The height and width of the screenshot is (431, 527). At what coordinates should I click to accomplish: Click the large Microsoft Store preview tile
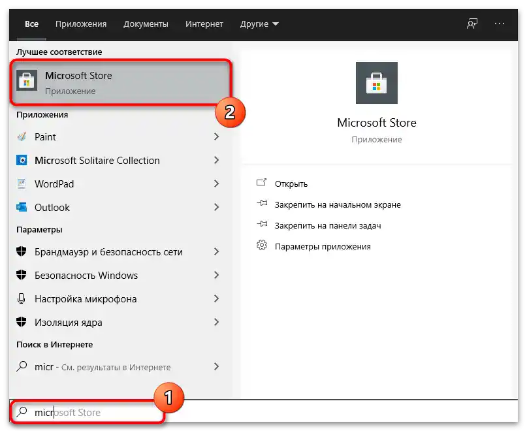pos(376,83)
